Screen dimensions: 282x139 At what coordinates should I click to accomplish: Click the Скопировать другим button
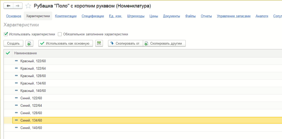(164, 43)
